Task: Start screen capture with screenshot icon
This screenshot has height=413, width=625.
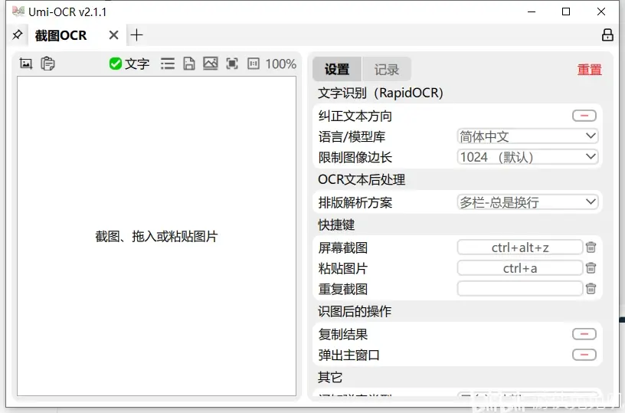Action: coord(26,64)
